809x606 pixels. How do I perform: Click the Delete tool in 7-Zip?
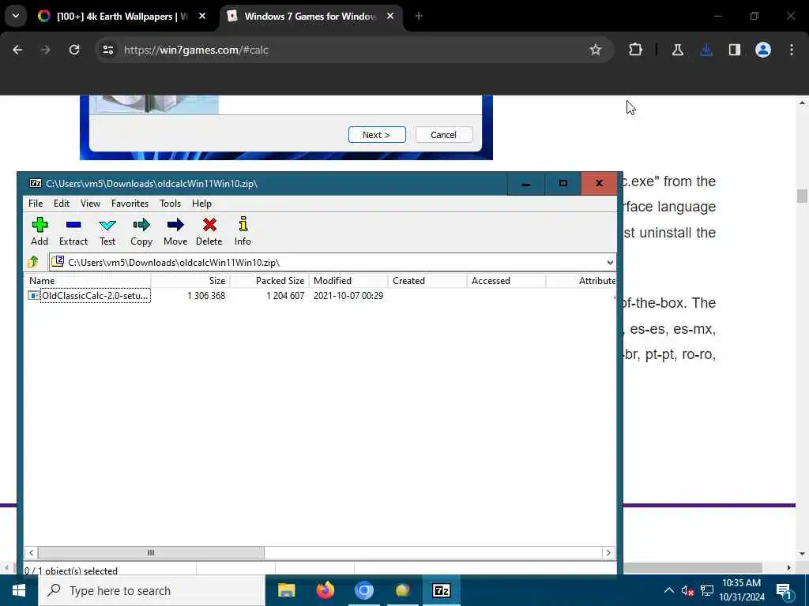(x=209, y=231)
